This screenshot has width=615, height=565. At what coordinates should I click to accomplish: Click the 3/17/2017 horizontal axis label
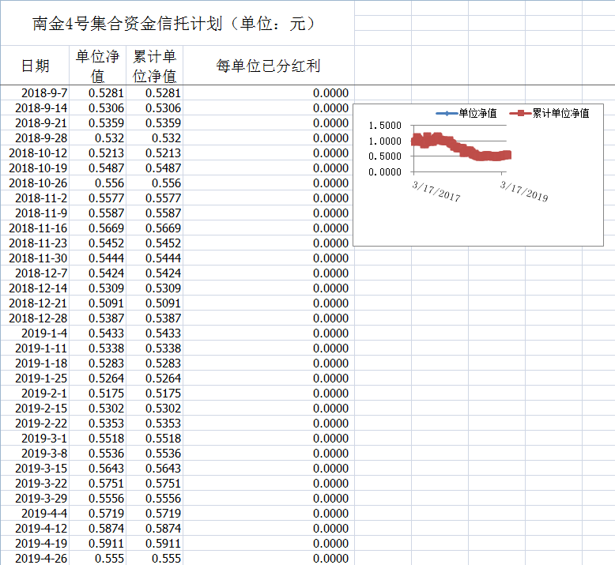[436, 191]
